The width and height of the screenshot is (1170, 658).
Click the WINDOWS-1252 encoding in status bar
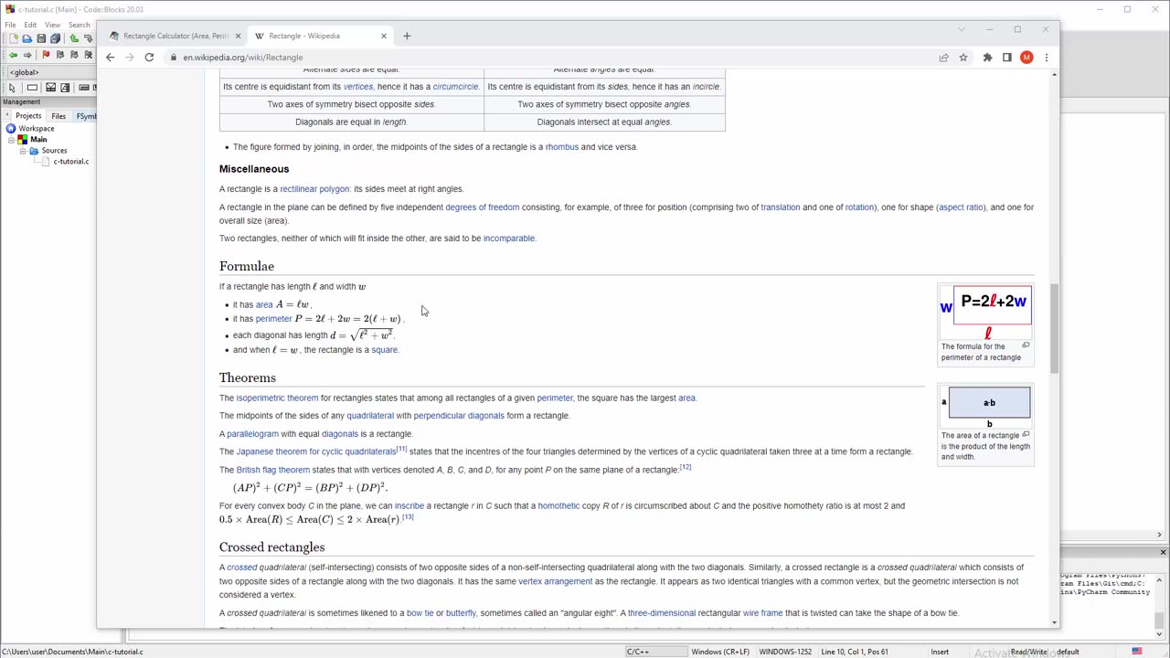[x=785, y=652]
